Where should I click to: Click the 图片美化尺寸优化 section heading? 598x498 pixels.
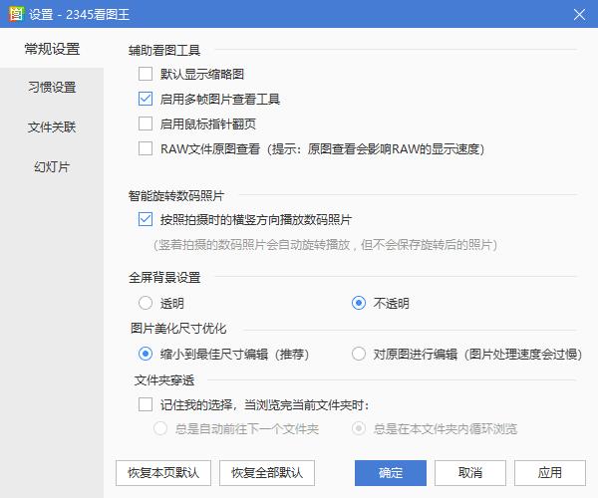point(178,328)
